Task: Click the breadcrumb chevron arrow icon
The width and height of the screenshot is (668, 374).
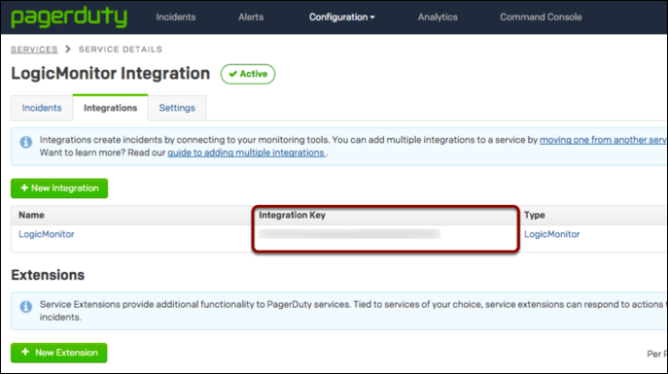Action: click(68, 50)
